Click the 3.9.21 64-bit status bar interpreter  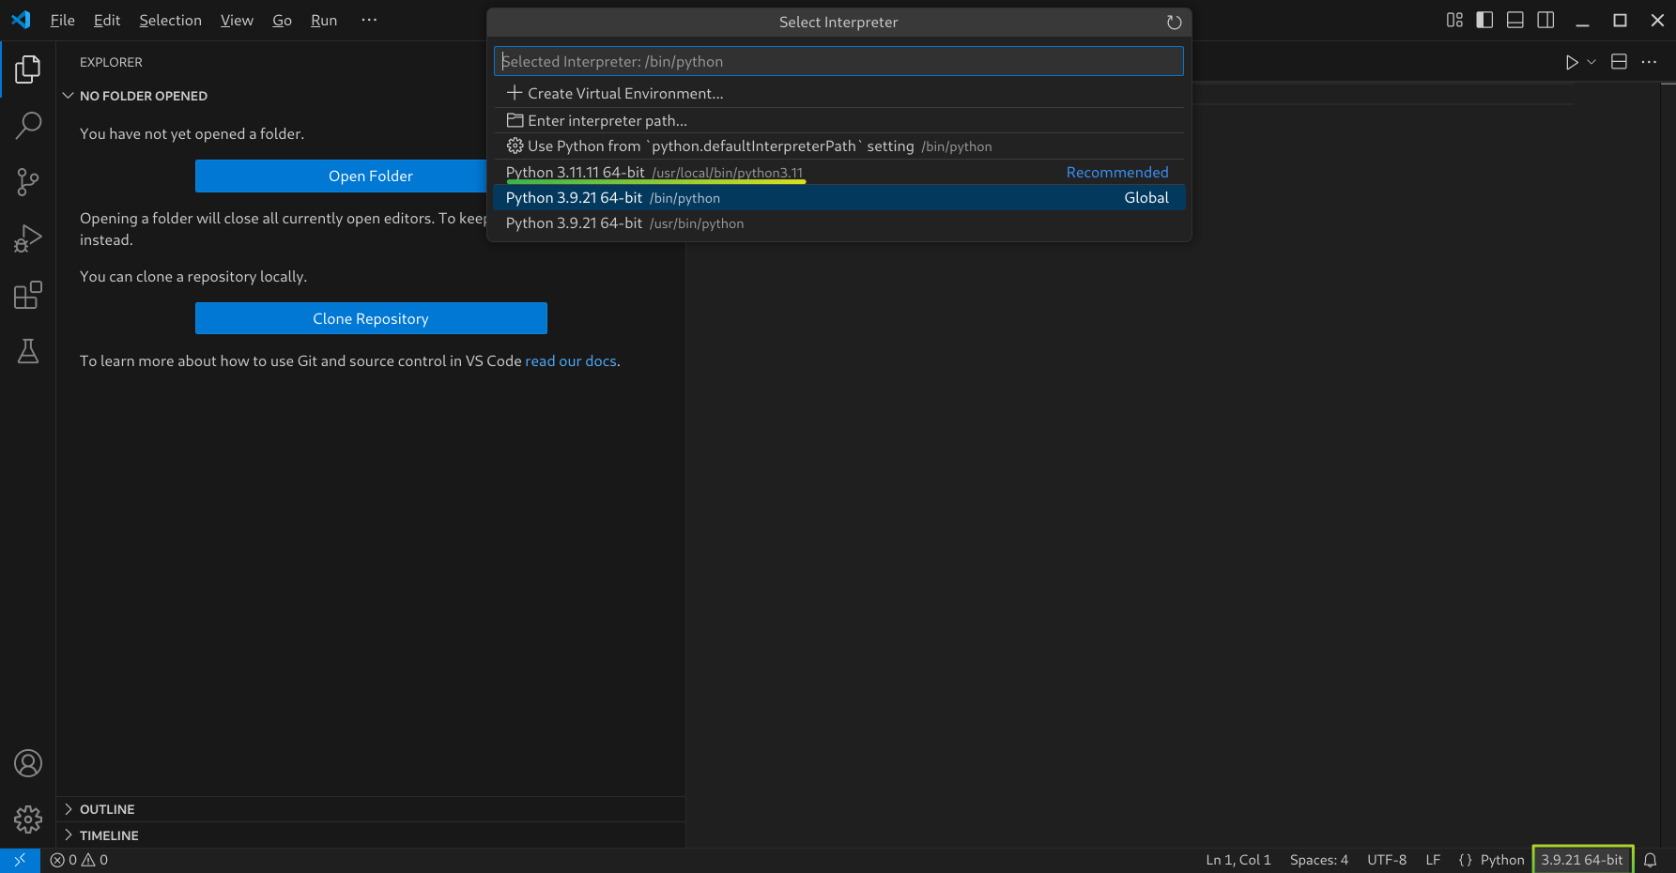[x=1582, y=860]
